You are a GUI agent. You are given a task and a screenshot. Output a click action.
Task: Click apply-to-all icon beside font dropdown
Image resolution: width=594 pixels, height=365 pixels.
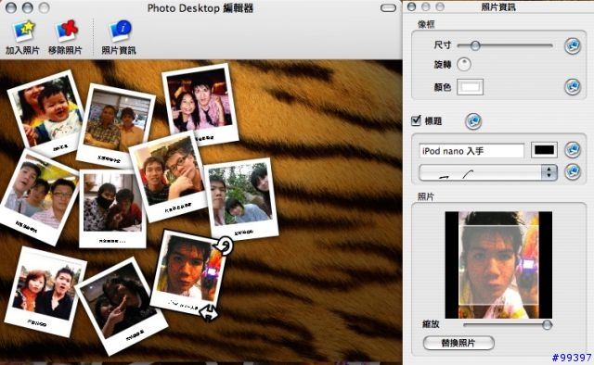click(x=573, y=171)
